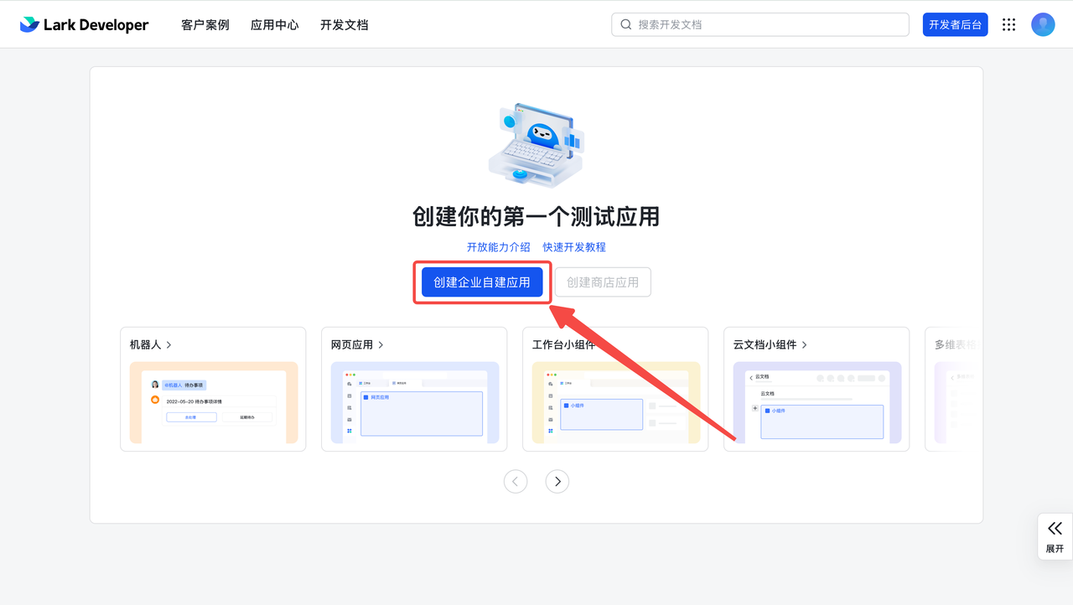Select the 机器人 preview thumbnail
The height and width of the screenshot is (605, 1073).
[214, 402]
